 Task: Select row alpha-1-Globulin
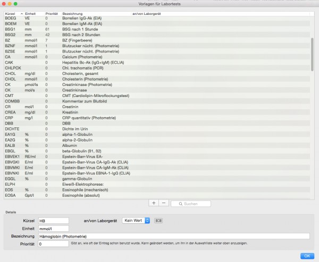pyautogui.click(x=157, y=134)
